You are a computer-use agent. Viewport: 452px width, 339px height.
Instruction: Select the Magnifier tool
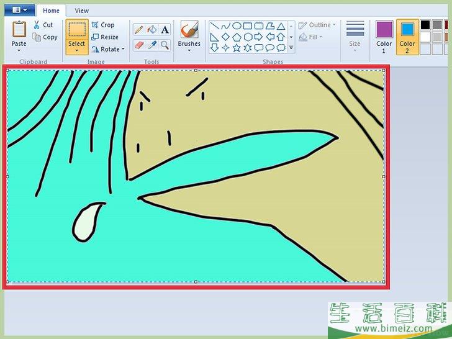point(165,45)
